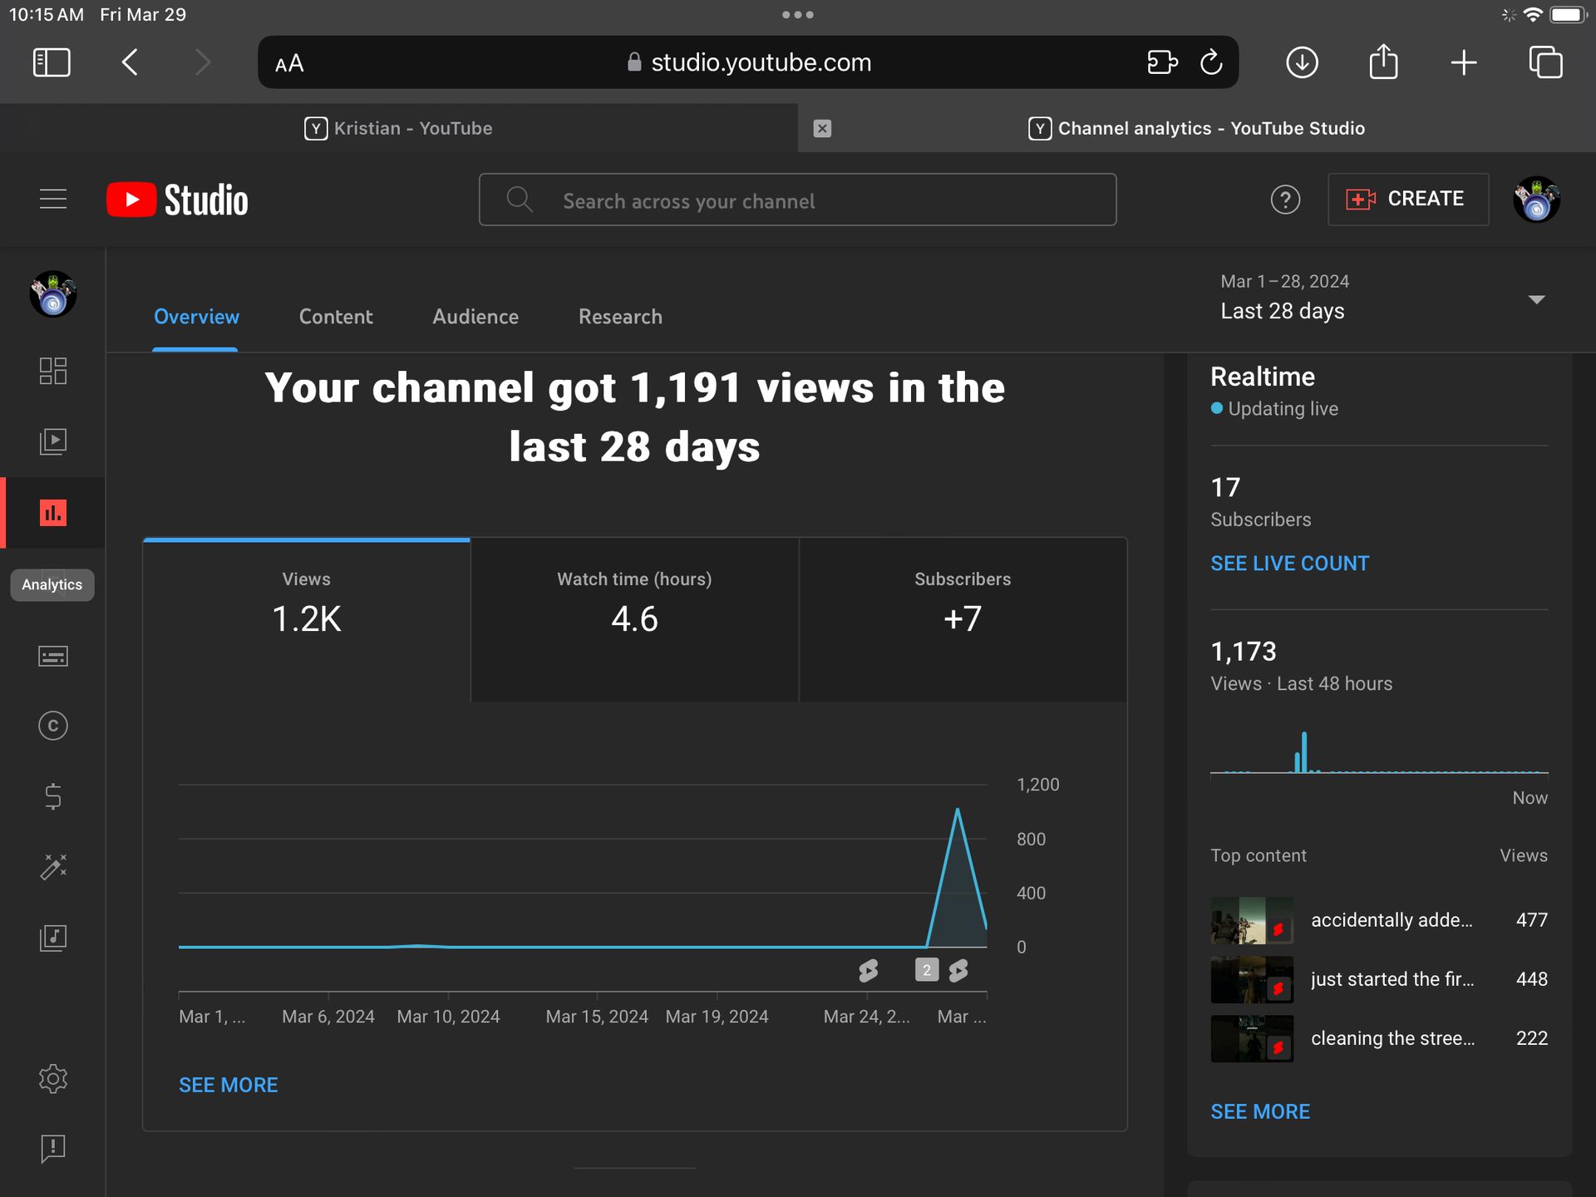The image size is (1596, 1197).
Task: Click the Help question mark icon
Action: 1285,199
